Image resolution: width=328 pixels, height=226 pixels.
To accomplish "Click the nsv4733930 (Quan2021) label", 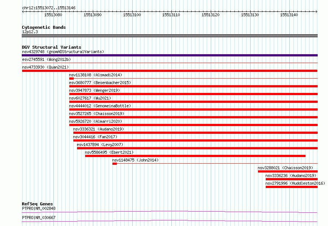I will (45, 67).
